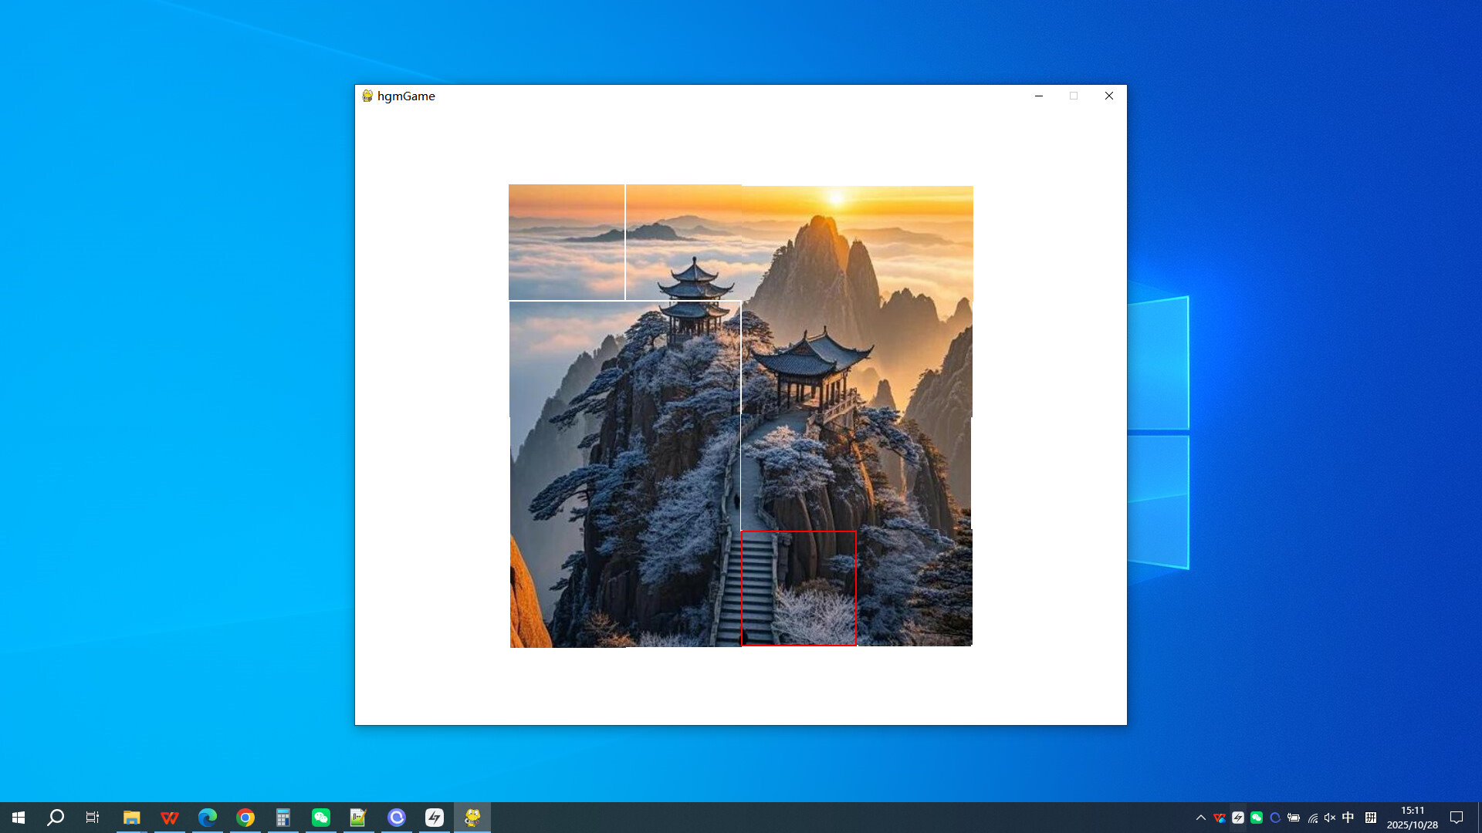Image resolution: width=1482 pixels, height=833 pixels.
Task: Launch Google Chrome from the taskbar
Action: point(245,817)
